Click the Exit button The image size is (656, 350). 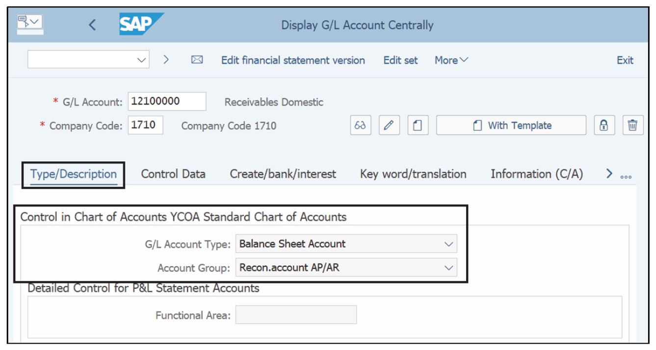625,60
